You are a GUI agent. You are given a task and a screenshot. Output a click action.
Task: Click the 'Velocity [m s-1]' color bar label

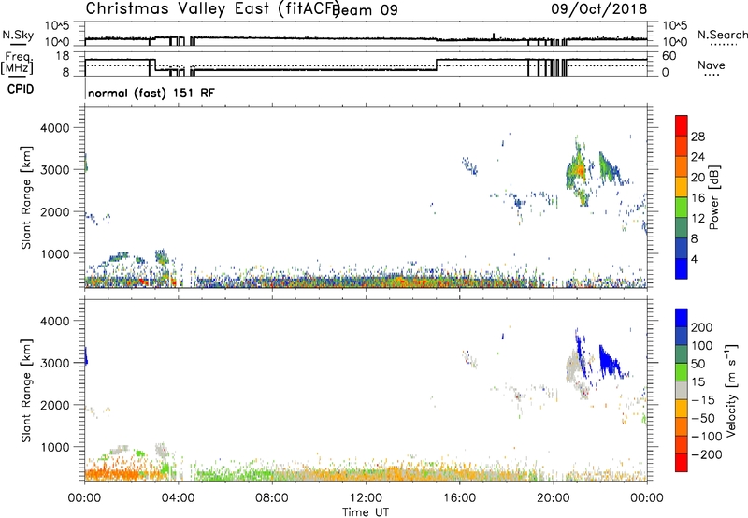(731, 390)
